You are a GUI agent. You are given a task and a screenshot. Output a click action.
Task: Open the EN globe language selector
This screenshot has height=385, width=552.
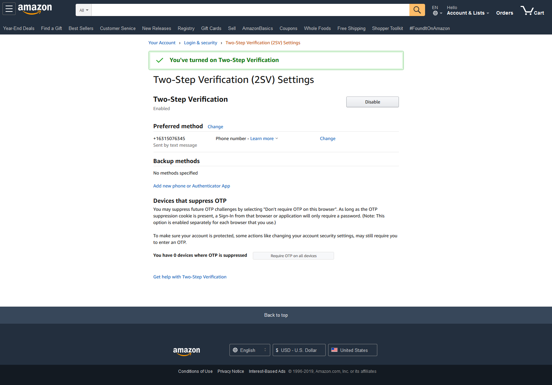click(437, 10)
